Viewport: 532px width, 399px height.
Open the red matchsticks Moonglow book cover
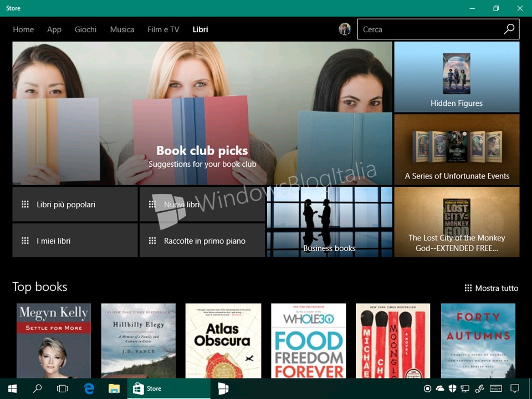[393, 341]
